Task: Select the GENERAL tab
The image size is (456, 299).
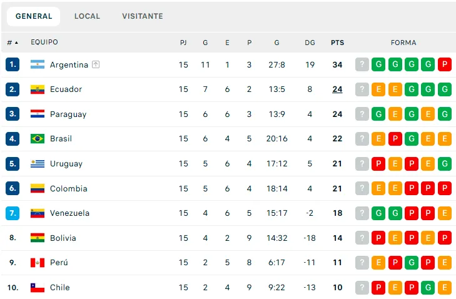Action: [x=34, y=16]
